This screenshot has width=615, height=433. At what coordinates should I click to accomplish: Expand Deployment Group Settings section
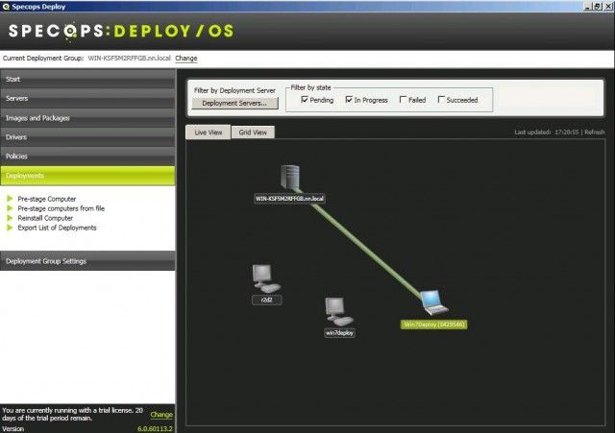(87, 261)
